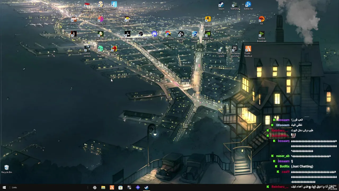The height and width of the screenshot is (191, 339).
Task: Click the zaal9 username in chat overlay
Action: click(x=286, y=172)
